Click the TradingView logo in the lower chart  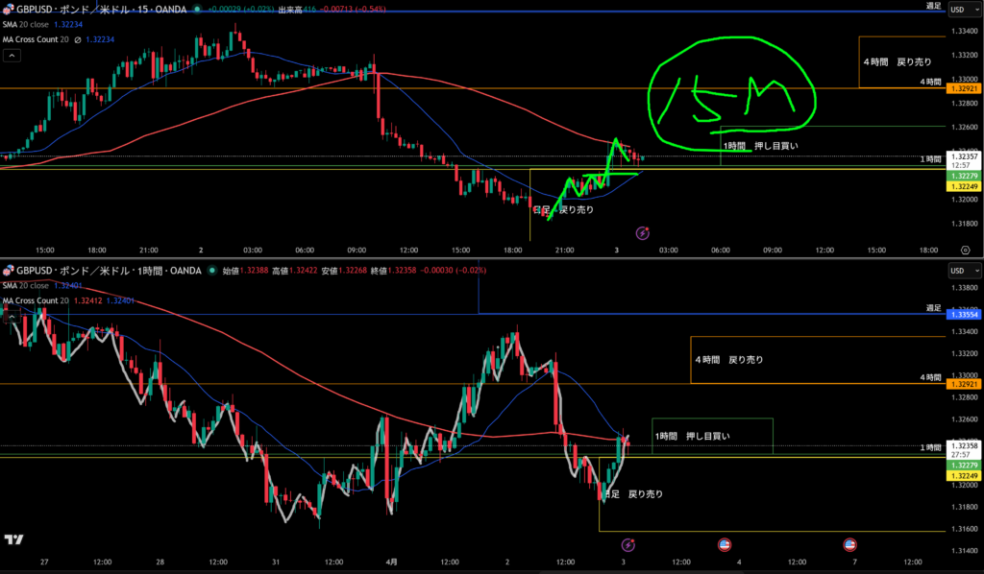[x=13, y=539]
